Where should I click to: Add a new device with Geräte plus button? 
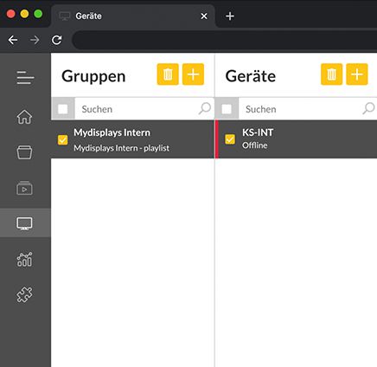coord(357,74)
